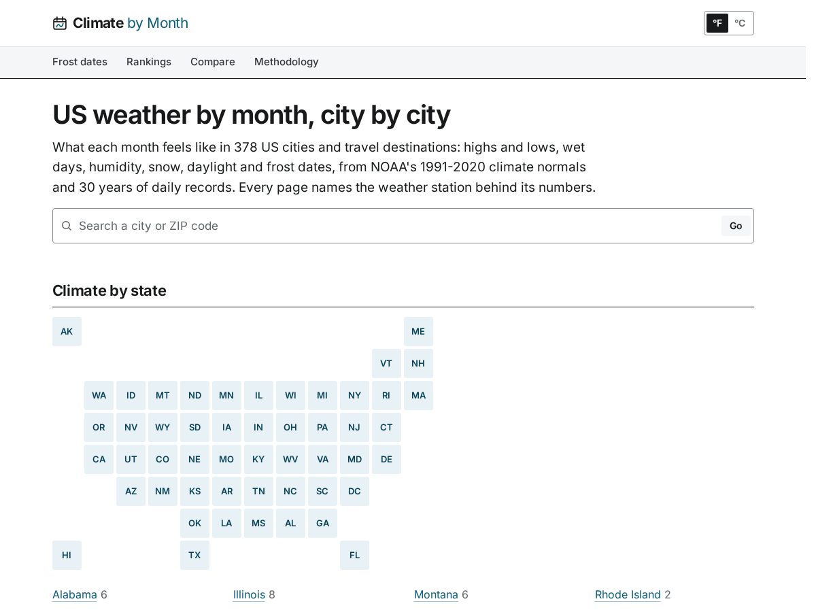Select the ND state tile

pos(194,396)
